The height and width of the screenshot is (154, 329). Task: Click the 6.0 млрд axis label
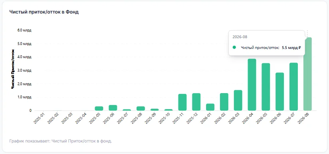[x=24, y=30]
